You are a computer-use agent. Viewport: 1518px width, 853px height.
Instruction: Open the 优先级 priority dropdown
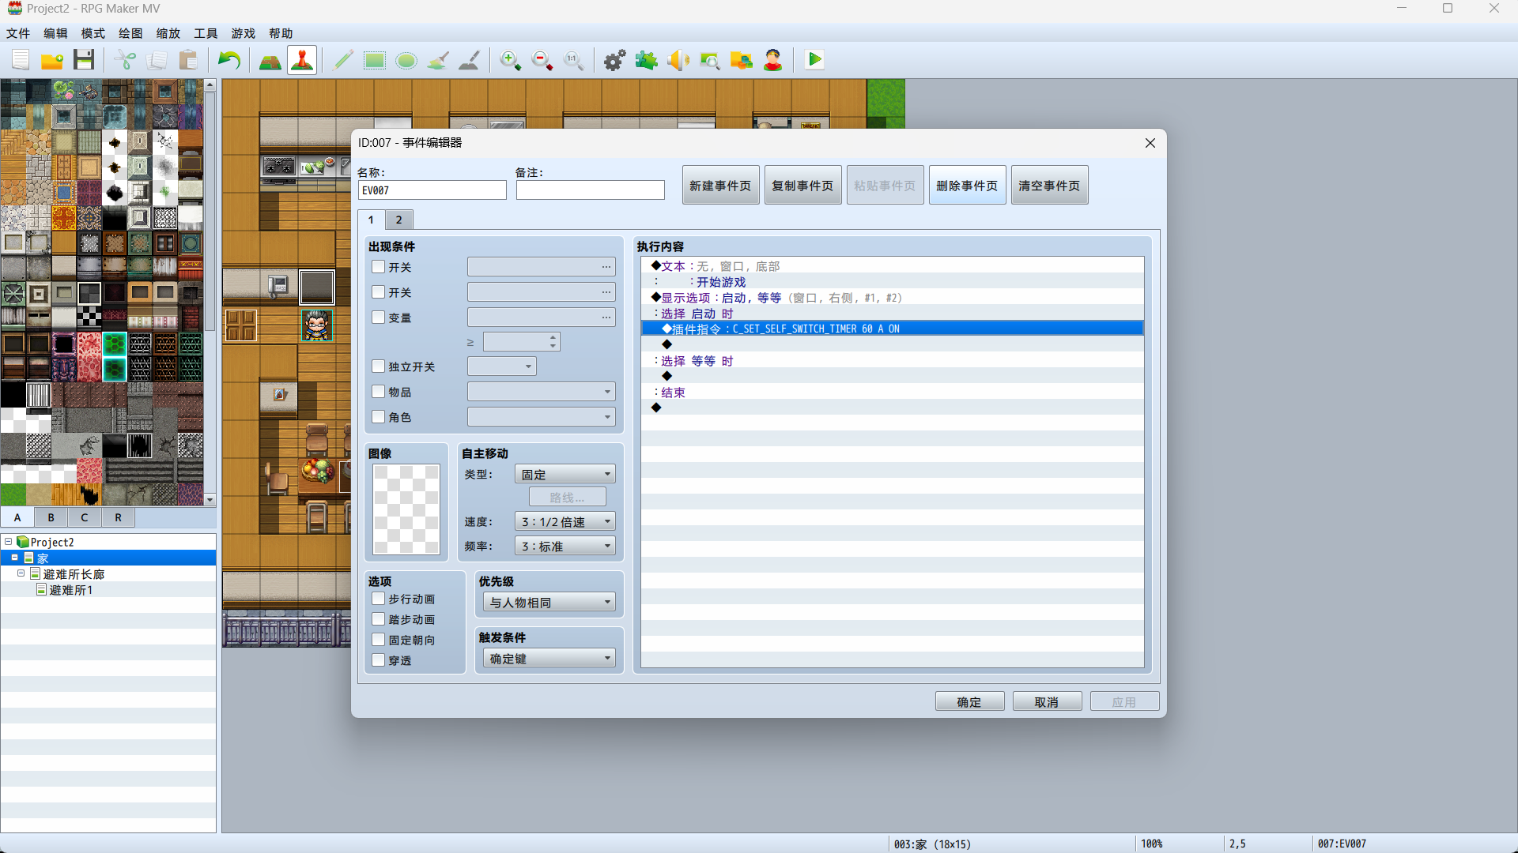pos(549,603)
